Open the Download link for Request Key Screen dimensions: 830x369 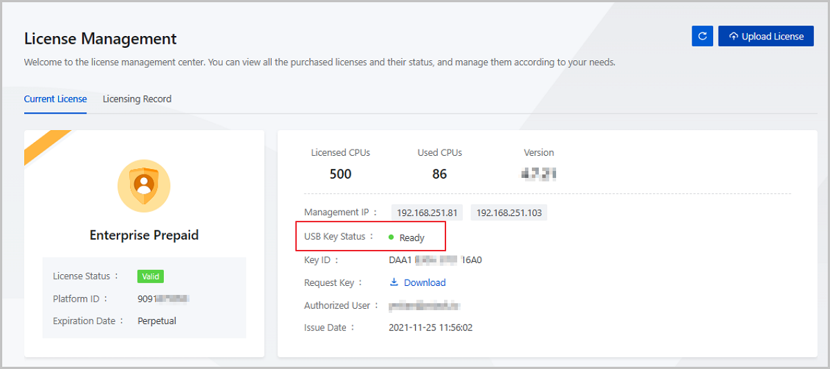point(425,282)
